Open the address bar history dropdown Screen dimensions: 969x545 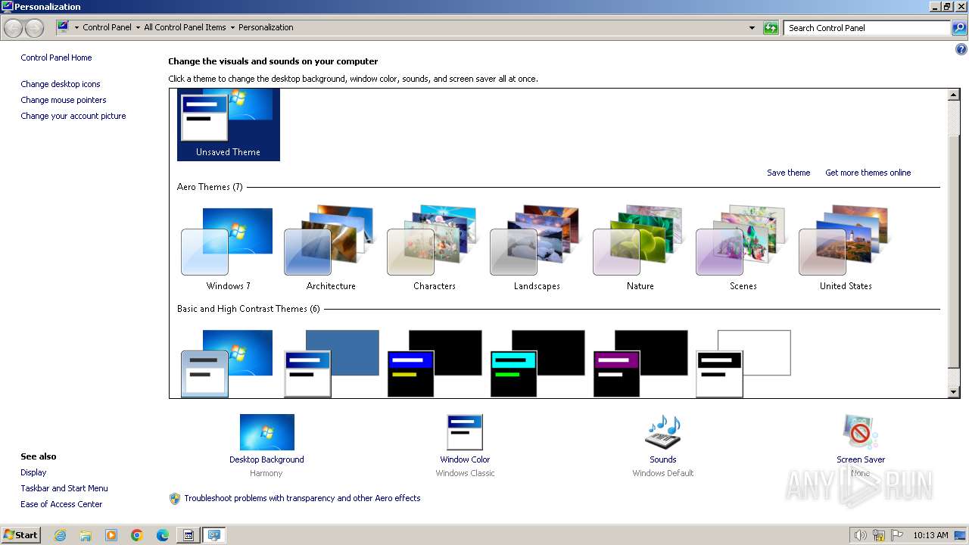[752, 28]
